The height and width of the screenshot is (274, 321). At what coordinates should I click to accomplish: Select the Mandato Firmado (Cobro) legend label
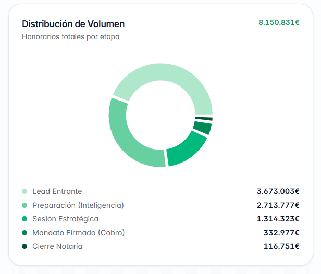pos(78,233)
